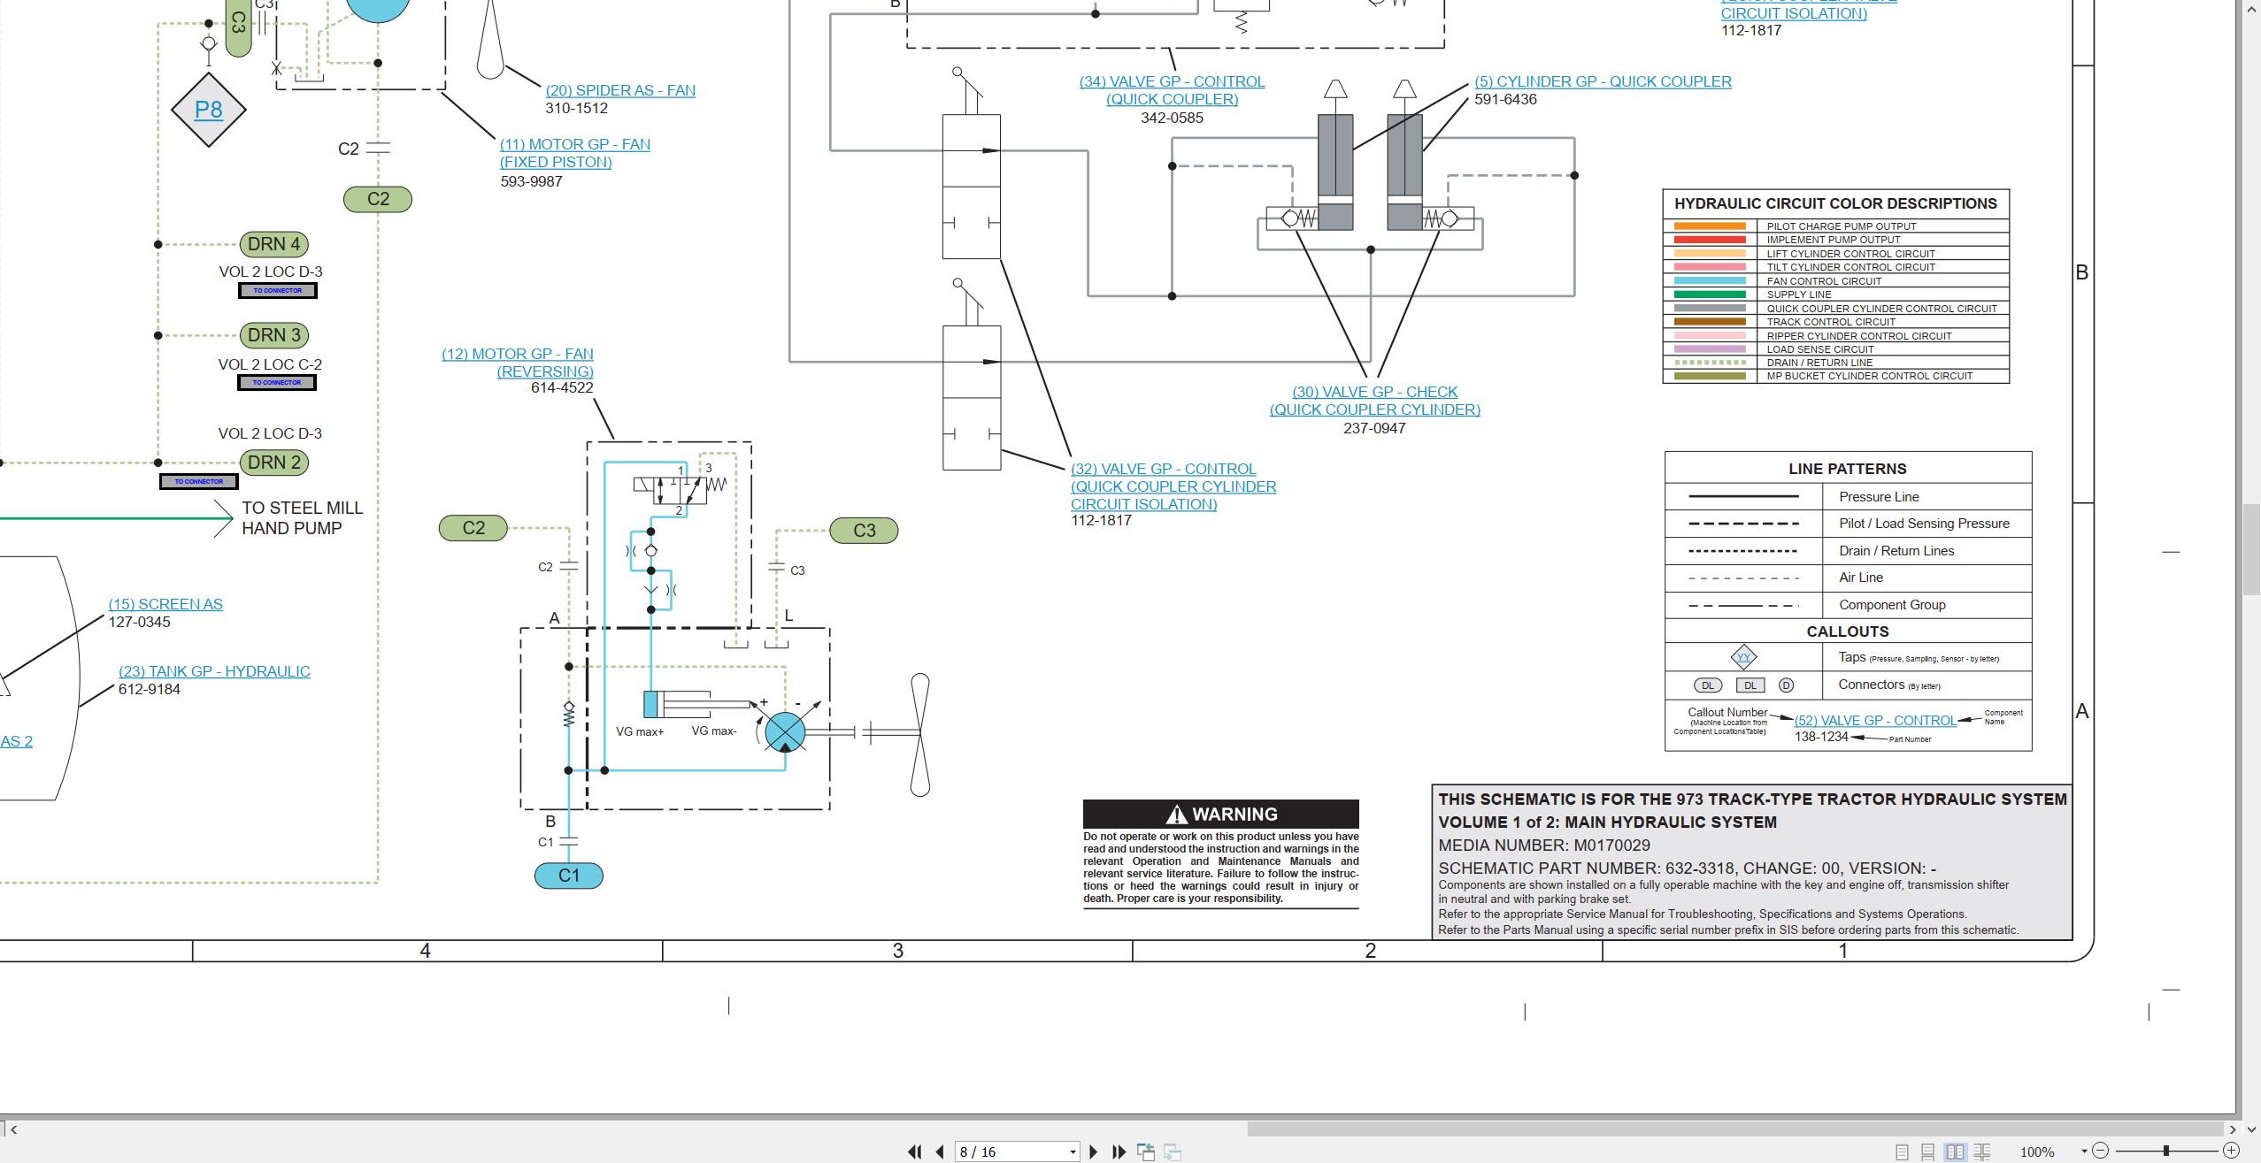Click part number 614-4522
This screenshot has height=1163, width=2261.
562,387
